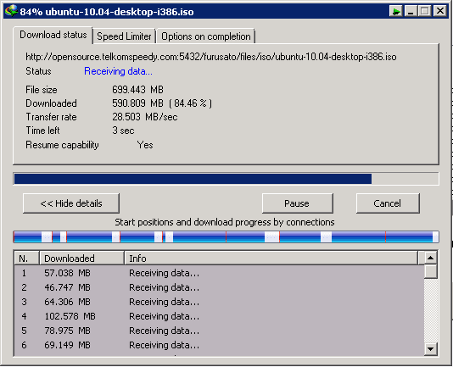Click the Hide details button
This screenshot has width=453, height=367.
point(71,203)
